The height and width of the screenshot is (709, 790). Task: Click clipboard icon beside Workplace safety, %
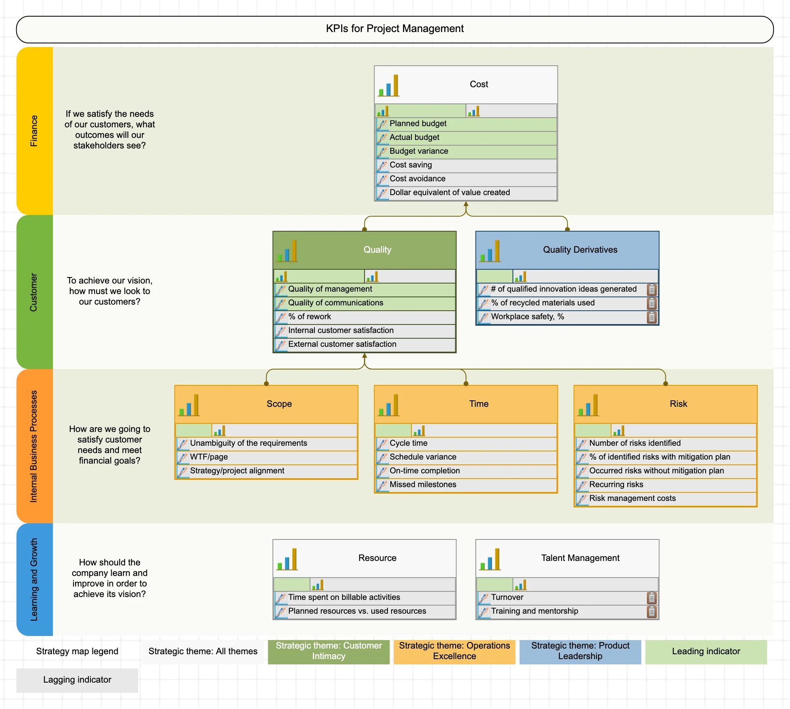tap(652, 317)
